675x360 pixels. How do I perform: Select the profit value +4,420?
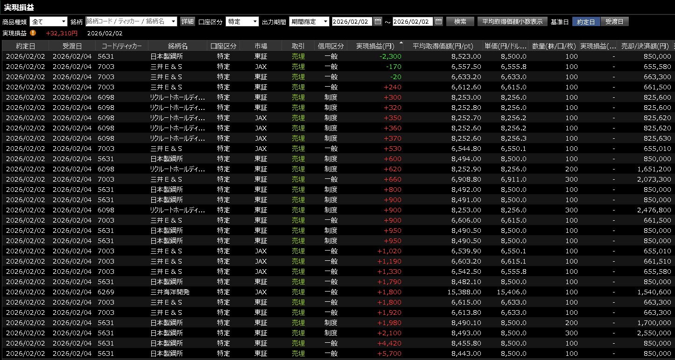pos(390,343)
